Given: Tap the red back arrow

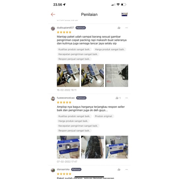Looking at the screenshot, I should tap(53, 15).
